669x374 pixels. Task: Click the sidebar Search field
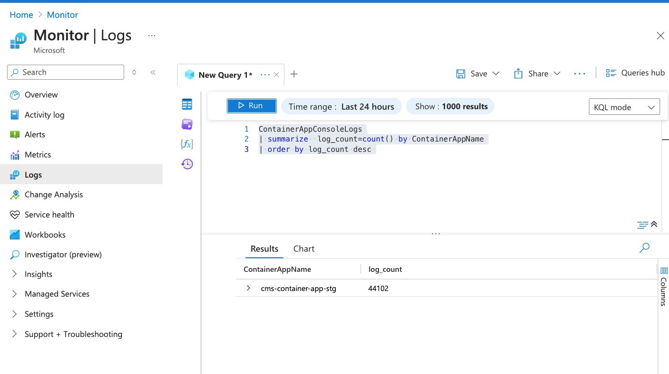coord(66,72)
